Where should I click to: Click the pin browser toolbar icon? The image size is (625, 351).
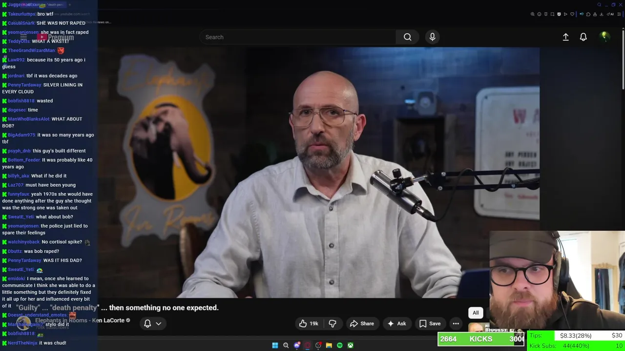click(546, 14)
